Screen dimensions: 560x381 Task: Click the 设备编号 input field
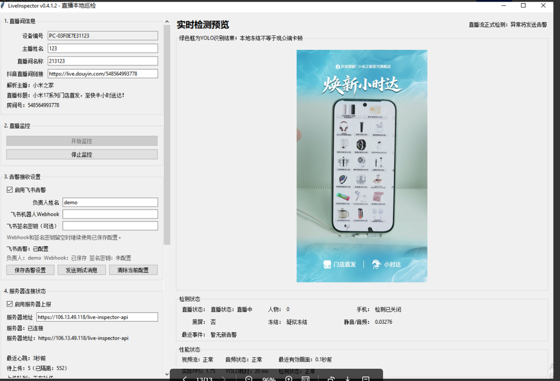click(x=103, y=35)
